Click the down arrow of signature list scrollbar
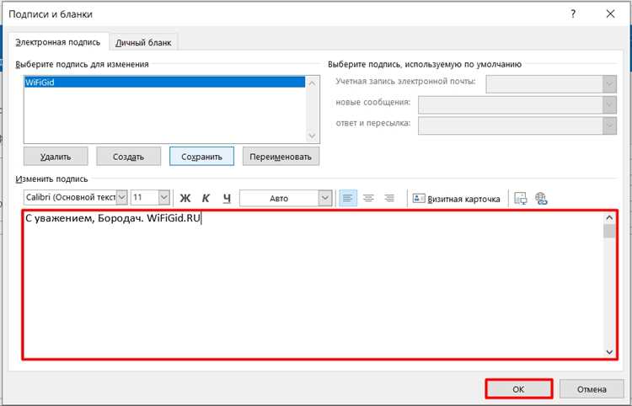Screen dimensions: 632x406 [313, 136]
